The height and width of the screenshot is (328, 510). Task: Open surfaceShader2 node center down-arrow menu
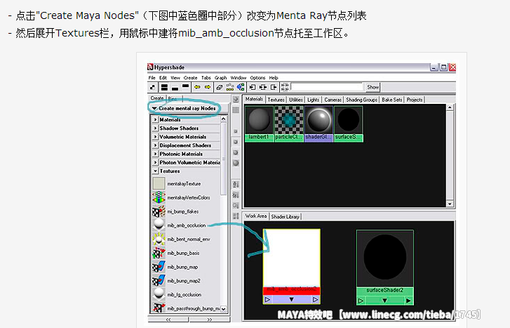[x=384, y=301]
